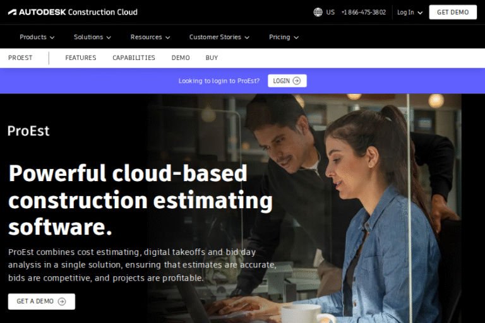The height and width of the screenshot is (323, 485).
Task: Select the DEMO tab in sub-navigation
Action: (181, 58)
